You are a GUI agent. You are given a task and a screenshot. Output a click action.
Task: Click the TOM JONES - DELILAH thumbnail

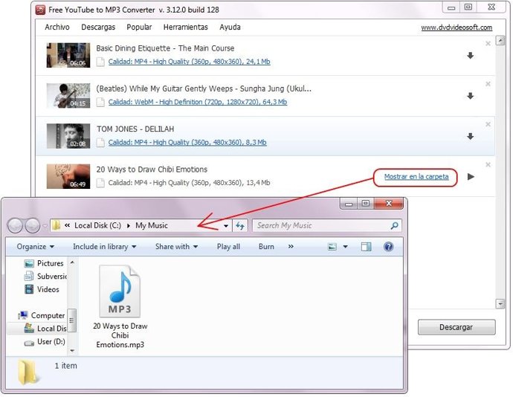pyautogui.click(x=68, y=136)
